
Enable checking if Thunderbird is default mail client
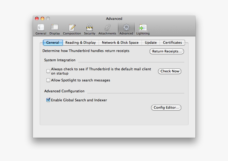click(48, 71)
